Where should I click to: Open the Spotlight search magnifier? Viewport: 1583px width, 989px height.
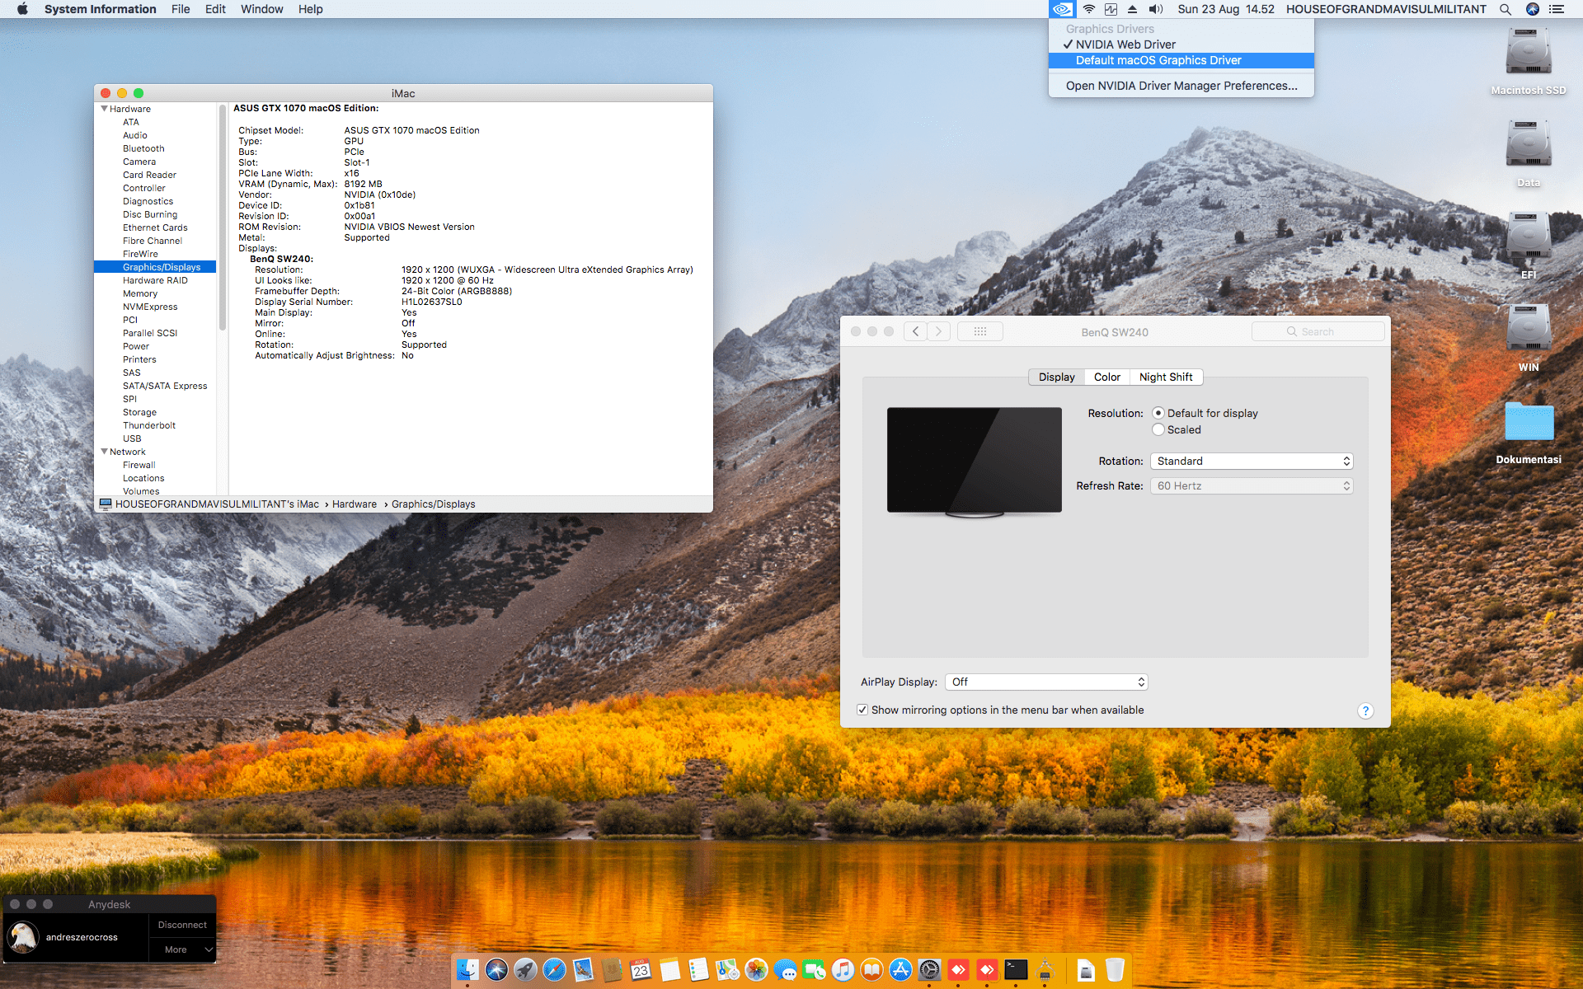(1505, 9)
